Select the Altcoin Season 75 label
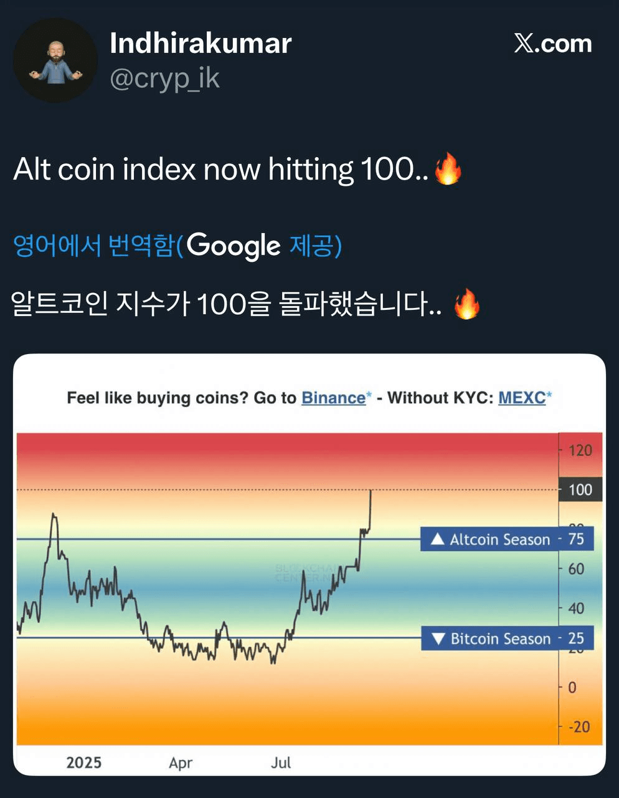The width and height of the screenshot is (619, 798). [507, 539]
